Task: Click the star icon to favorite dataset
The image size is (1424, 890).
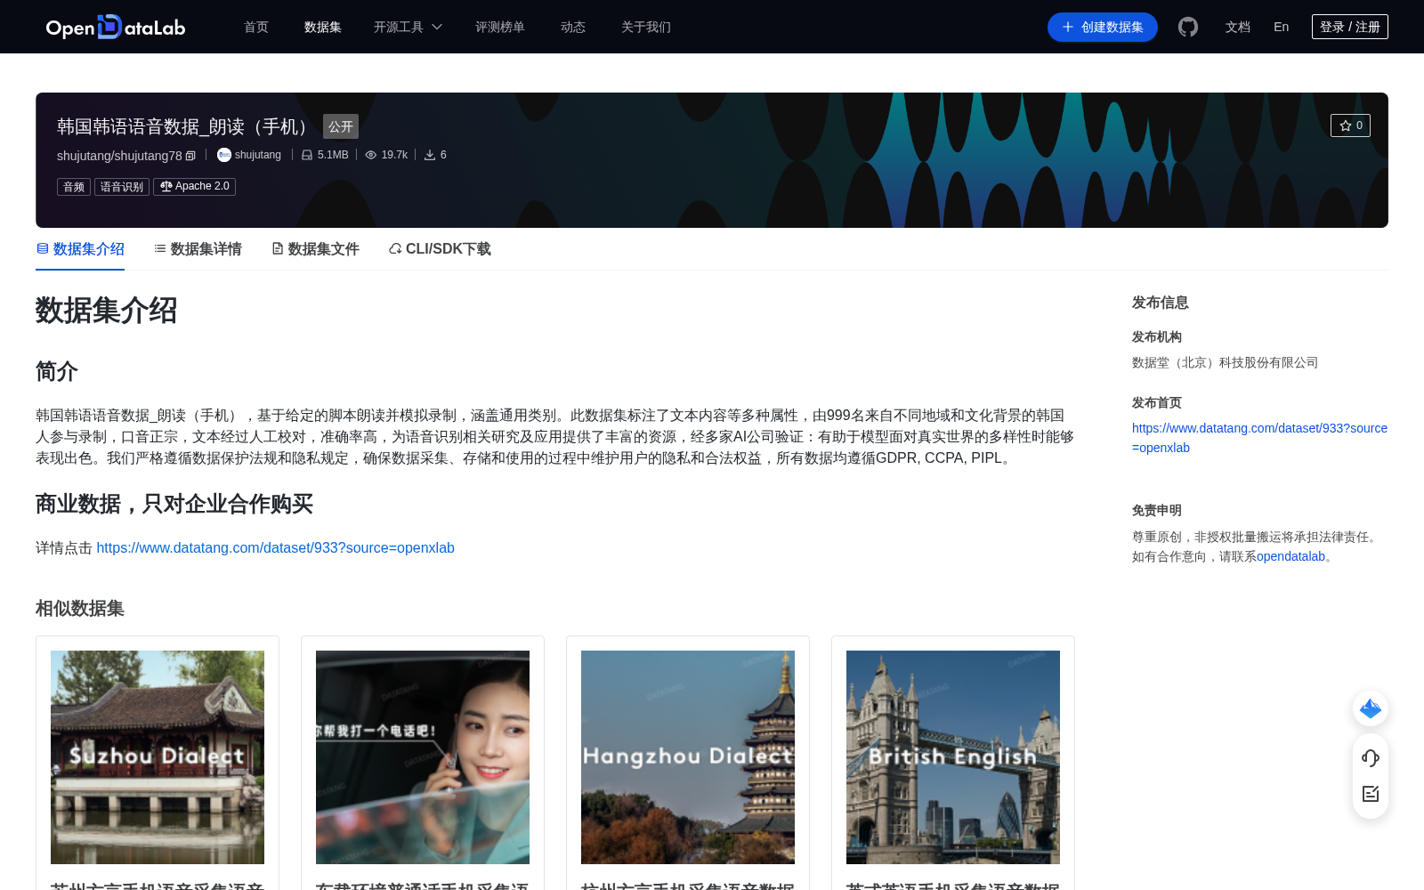Action: (1346, 125)
